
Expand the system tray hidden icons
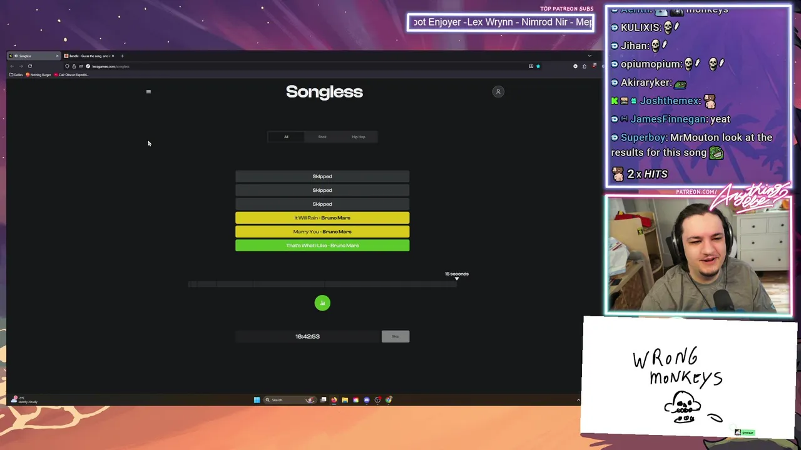[578, 400]
